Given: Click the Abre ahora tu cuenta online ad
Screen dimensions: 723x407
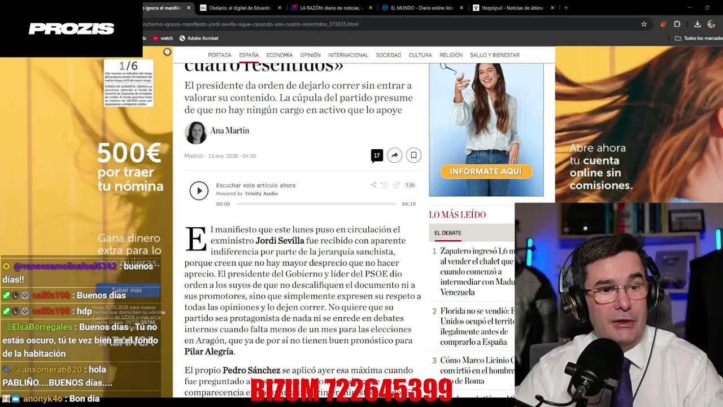Looking at the screenshot, I should point(600,167).
